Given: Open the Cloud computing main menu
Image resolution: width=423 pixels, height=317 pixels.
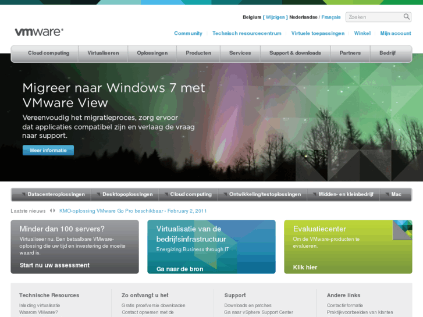Looking at the screenshot, I should pos(48,53).
